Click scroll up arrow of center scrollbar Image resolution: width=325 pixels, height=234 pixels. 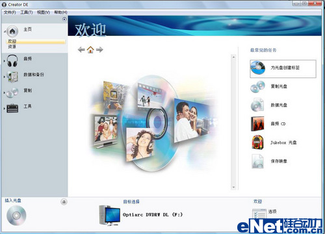233,57
